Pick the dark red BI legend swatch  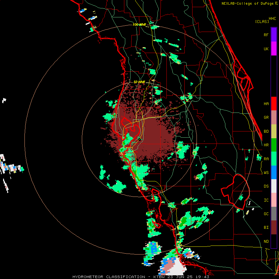coord(274,228)
